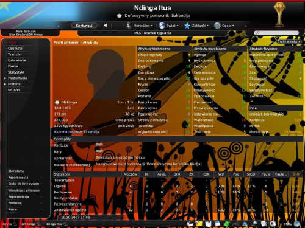The height and width of the screenshot is (228, 305).
Task: Toggle the bullet next to Historia
Action: click(x=5, y=84)
